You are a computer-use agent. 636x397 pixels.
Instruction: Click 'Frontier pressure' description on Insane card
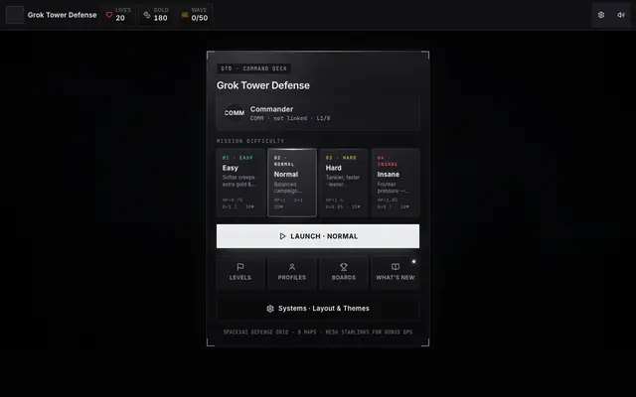point(394,188)
